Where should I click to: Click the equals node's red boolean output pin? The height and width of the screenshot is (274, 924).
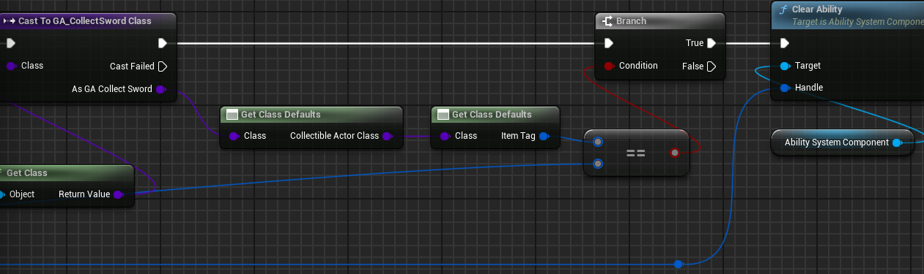[675, 153]
